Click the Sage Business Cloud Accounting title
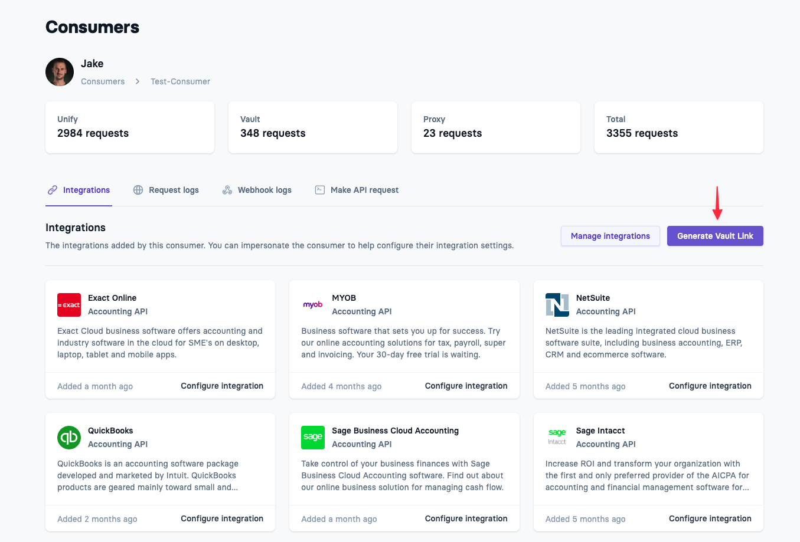The image size is (800, 542). pyautogui.click(x=395, y=431)
